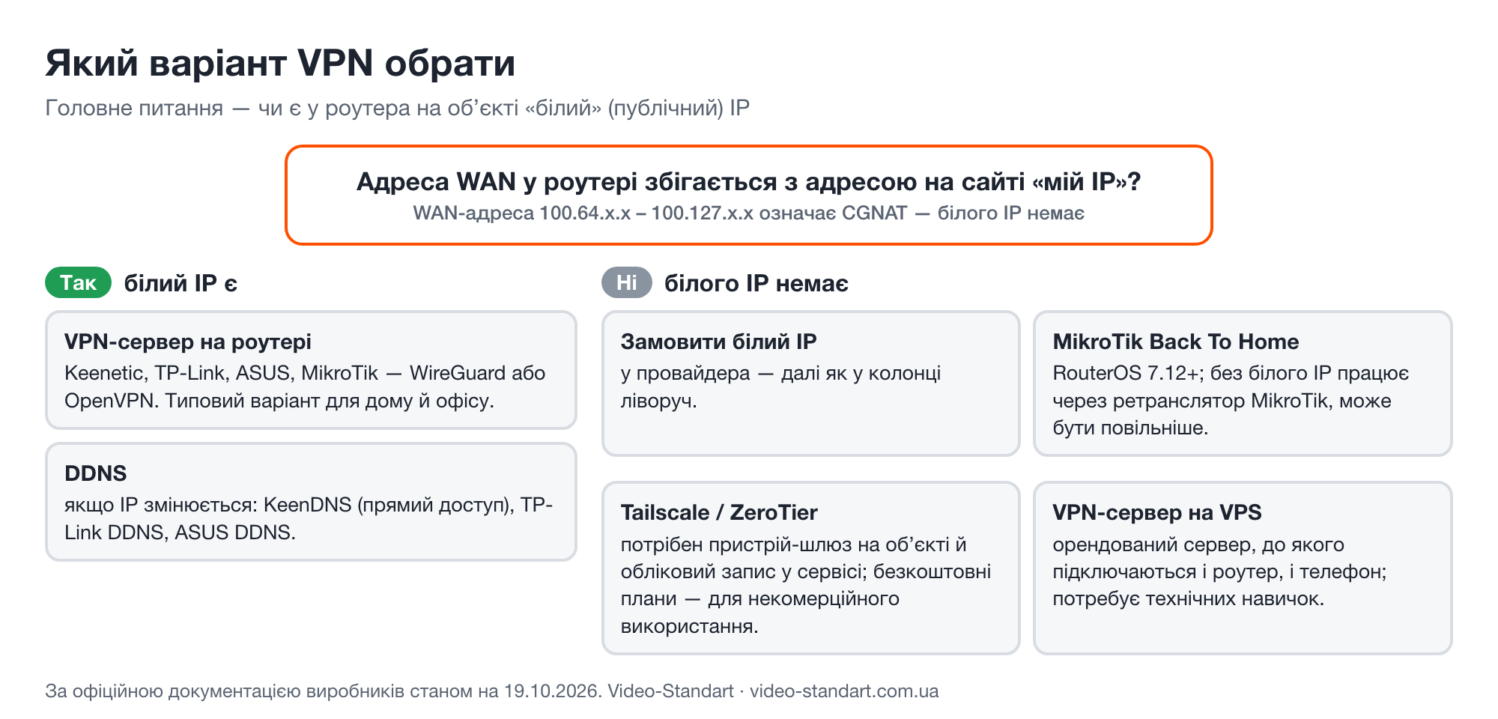Click the grey "Ні" badge
Screen dimensions: 1498x719
(627, 283)
